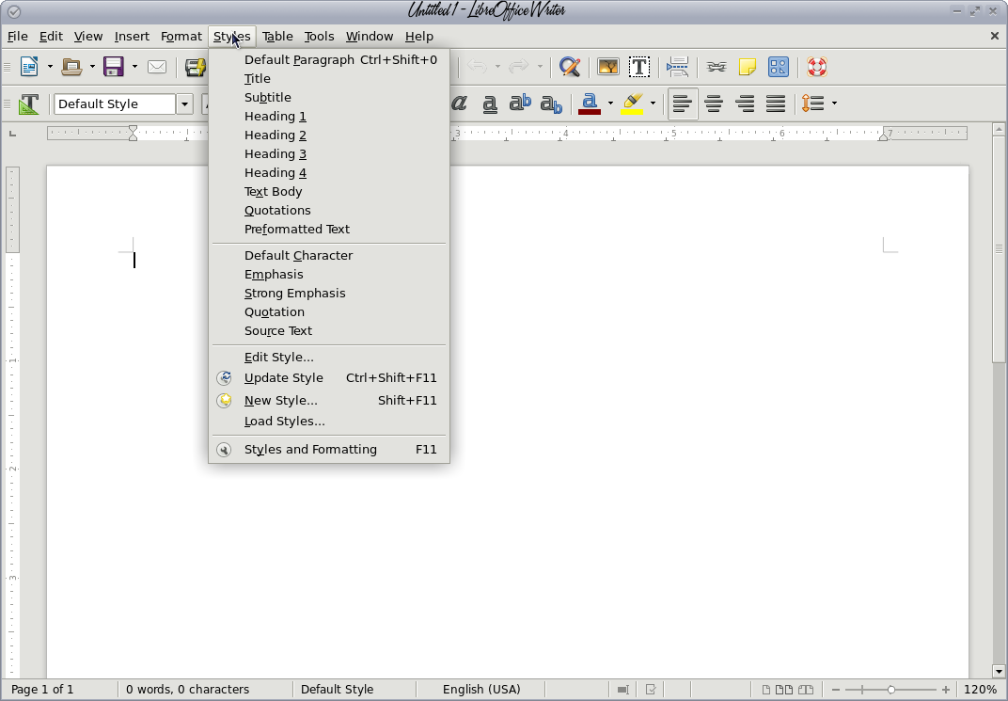1008x701 pixels.
Task: Toggle align right
Action: (745, 104)
